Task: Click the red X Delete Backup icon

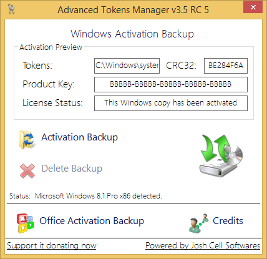Action: (27, 171)
